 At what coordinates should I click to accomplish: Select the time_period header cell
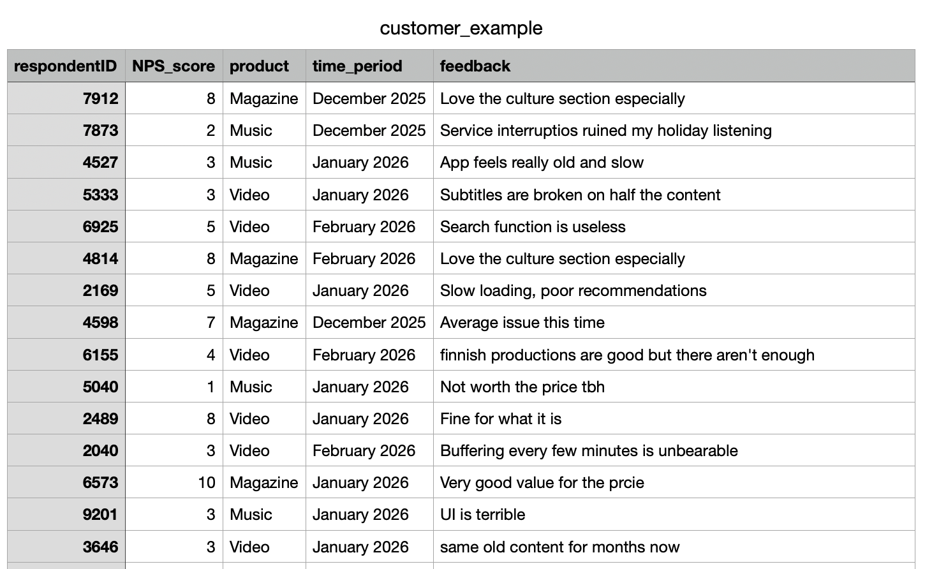(357, 66)
